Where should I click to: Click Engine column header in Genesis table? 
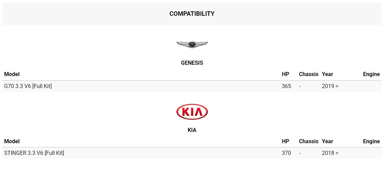pyautogui.click(x=372, y=74)
